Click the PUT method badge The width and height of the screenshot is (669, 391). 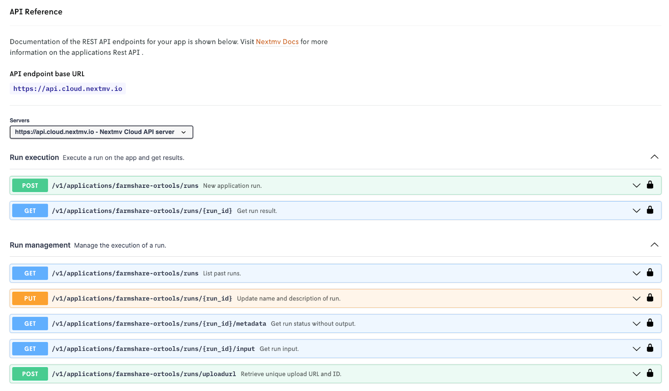pos(30,299)
